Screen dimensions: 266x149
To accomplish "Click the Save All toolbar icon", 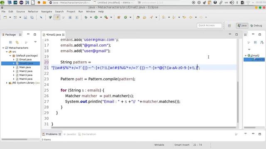I will click(32, 17).
